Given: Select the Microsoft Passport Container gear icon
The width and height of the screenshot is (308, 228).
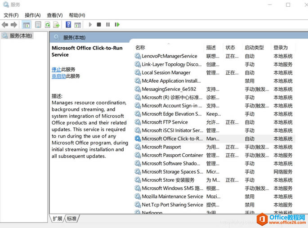Looking at the screenshot, I should (x=138, y=155).
